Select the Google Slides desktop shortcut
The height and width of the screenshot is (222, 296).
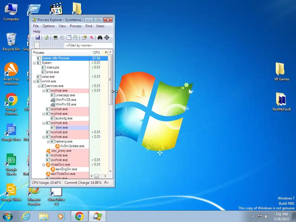[11, 192]
